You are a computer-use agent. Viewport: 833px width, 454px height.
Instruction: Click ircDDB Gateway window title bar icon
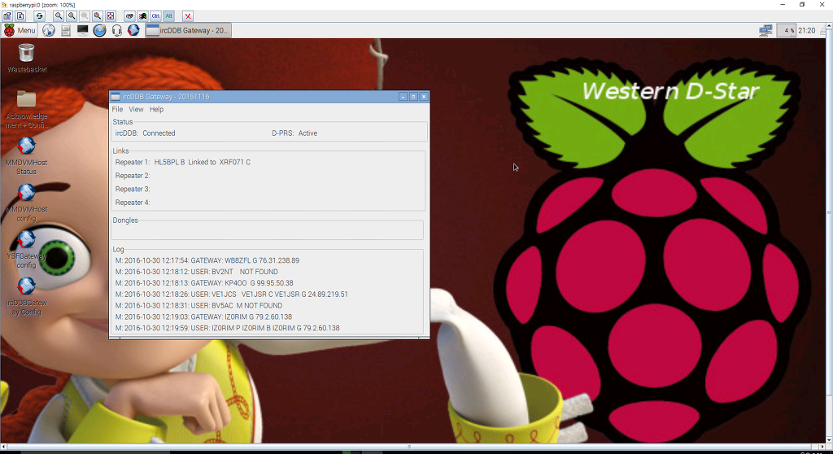pyautogui.click(x=116, y=97)
